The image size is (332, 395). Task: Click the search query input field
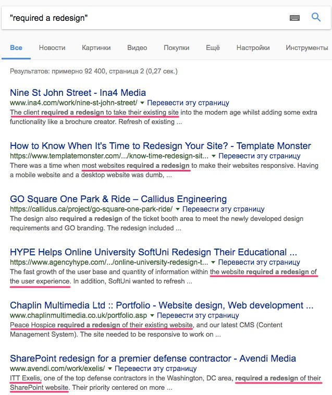[x=146, y=18]
